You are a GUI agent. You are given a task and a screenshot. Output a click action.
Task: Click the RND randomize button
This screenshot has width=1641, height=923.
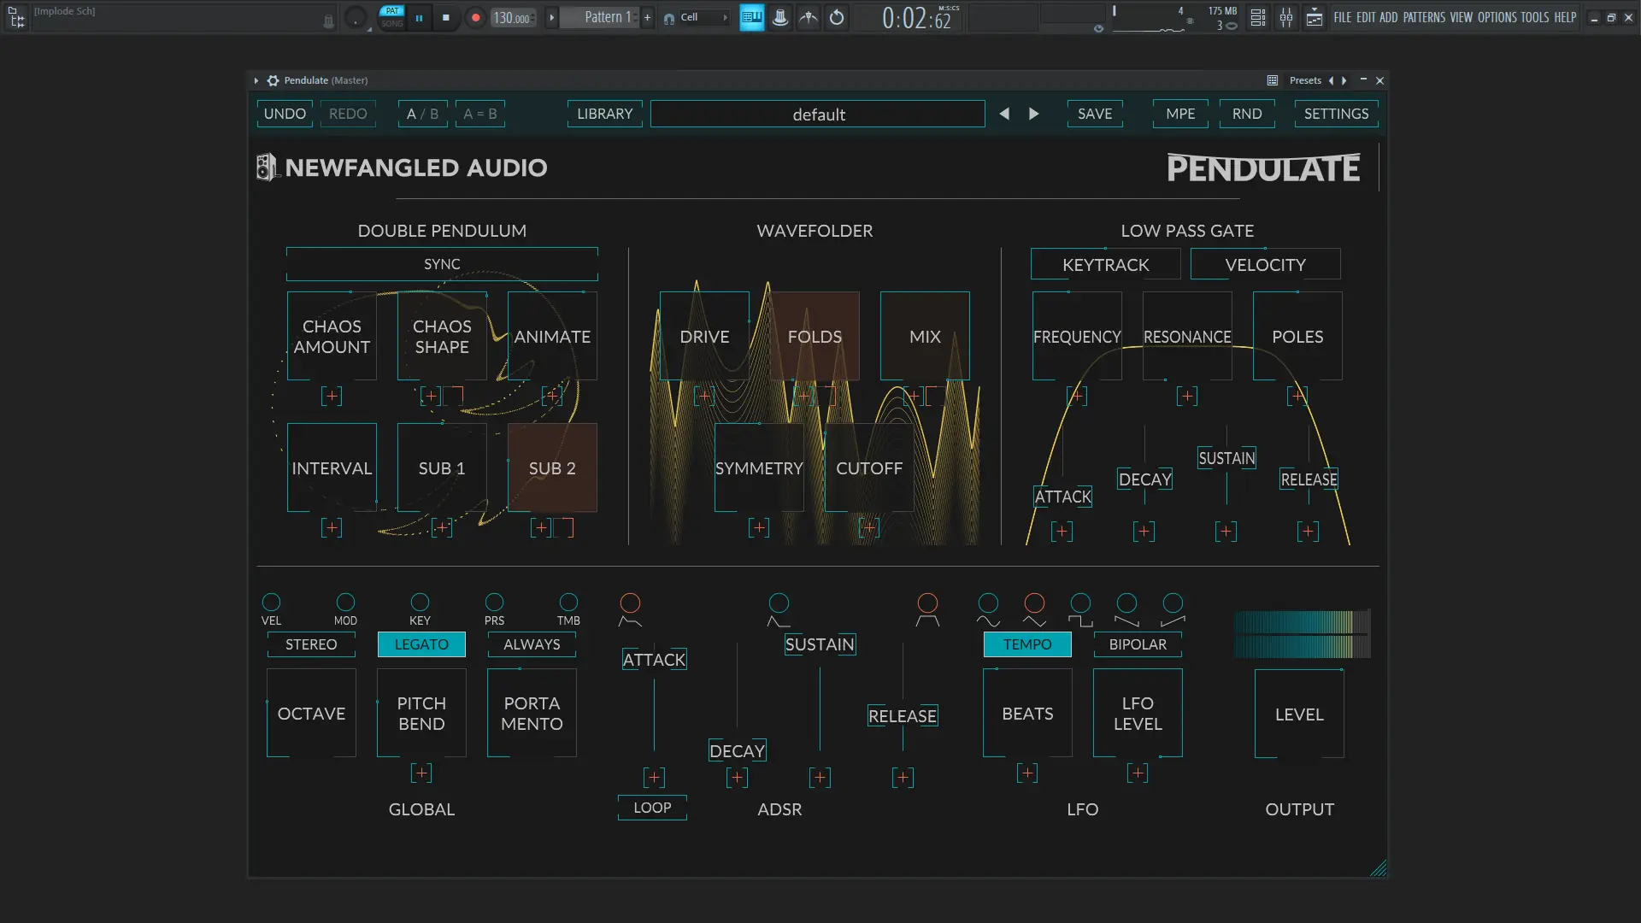pos(1247,114)
